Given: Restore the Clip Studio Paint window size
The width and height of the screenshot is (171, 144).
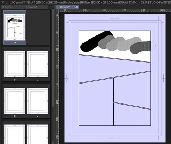Looking at the screenshot, I should [11, 2].
